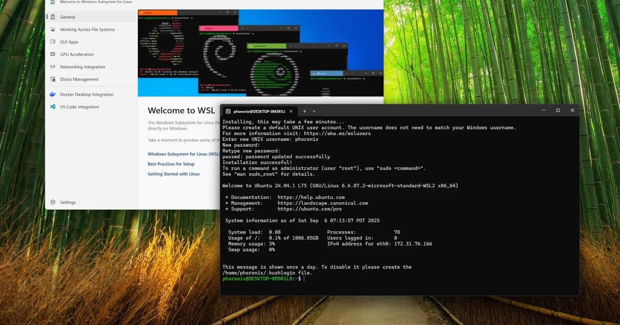The width and height of the screenshot is (620, 325).
Task: Open Settings via the gear icon
Action: click(x=53, y=202)
